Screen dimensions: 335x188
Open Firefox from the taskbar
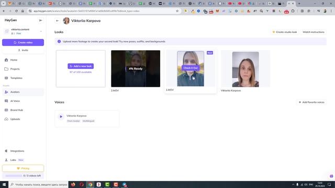pos(73,184)
